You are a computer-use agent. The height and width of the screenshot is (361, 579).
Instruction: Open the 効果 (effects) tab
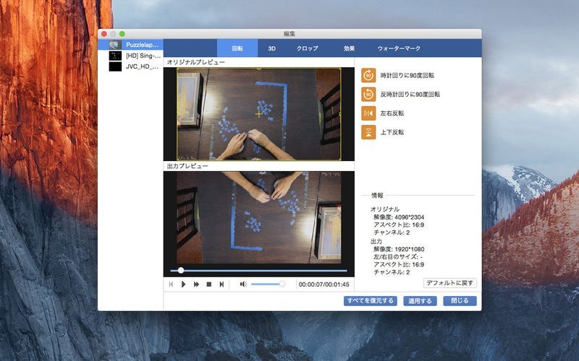[x=350, y=48]
